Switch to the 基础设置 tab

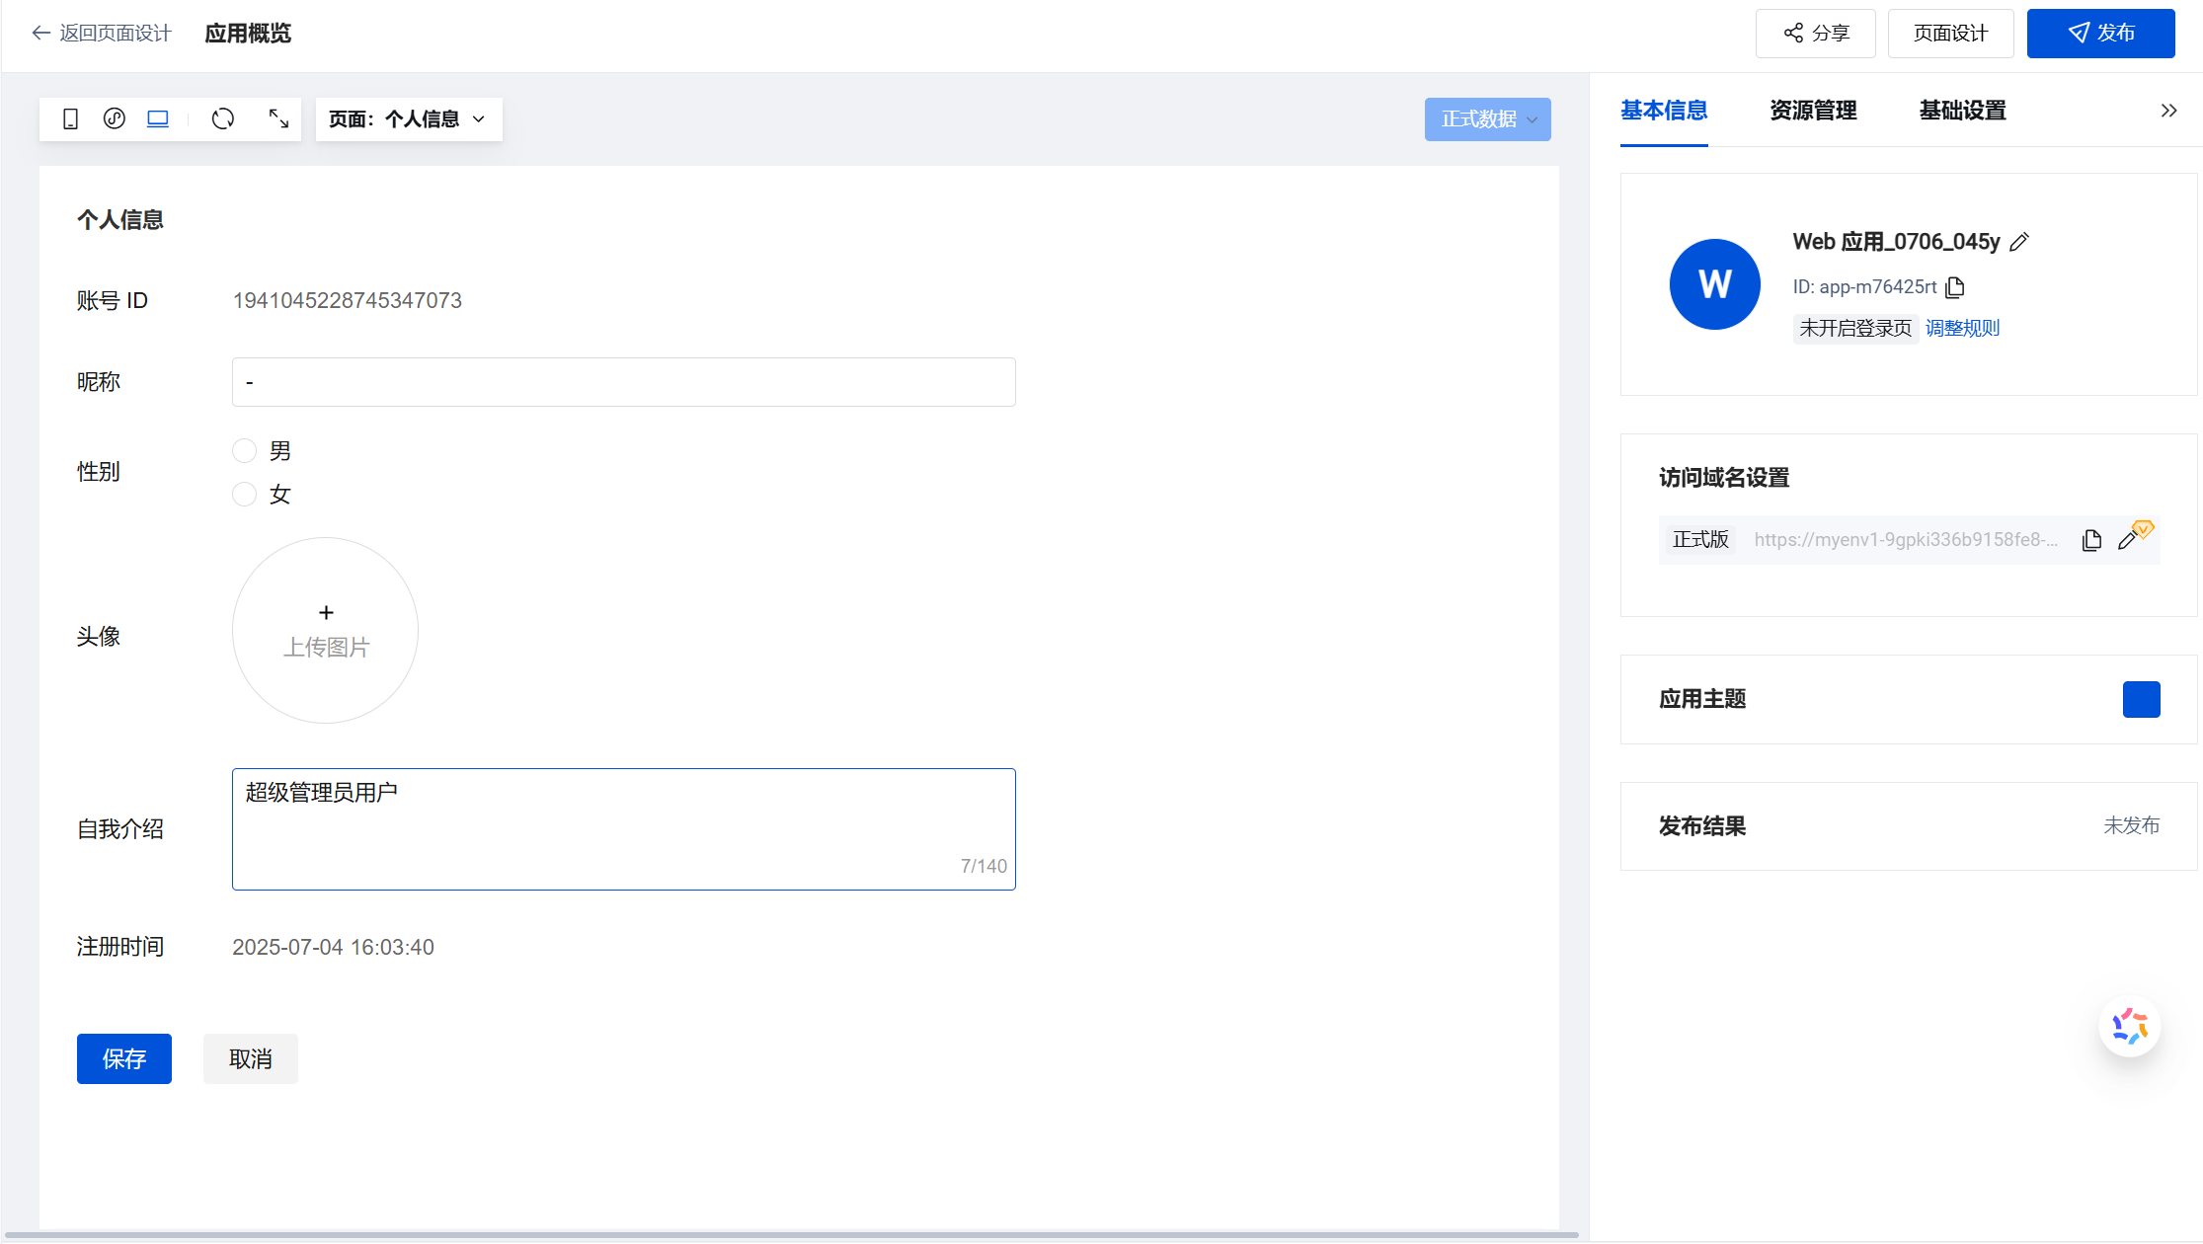point(1962,111)
